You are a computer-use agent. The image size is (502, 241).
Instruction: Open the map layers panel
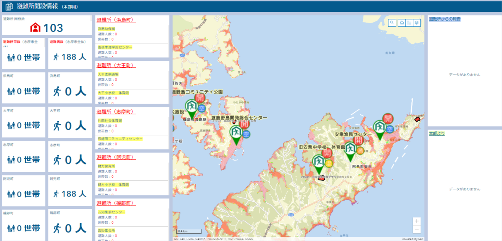(x=417, y=23)
